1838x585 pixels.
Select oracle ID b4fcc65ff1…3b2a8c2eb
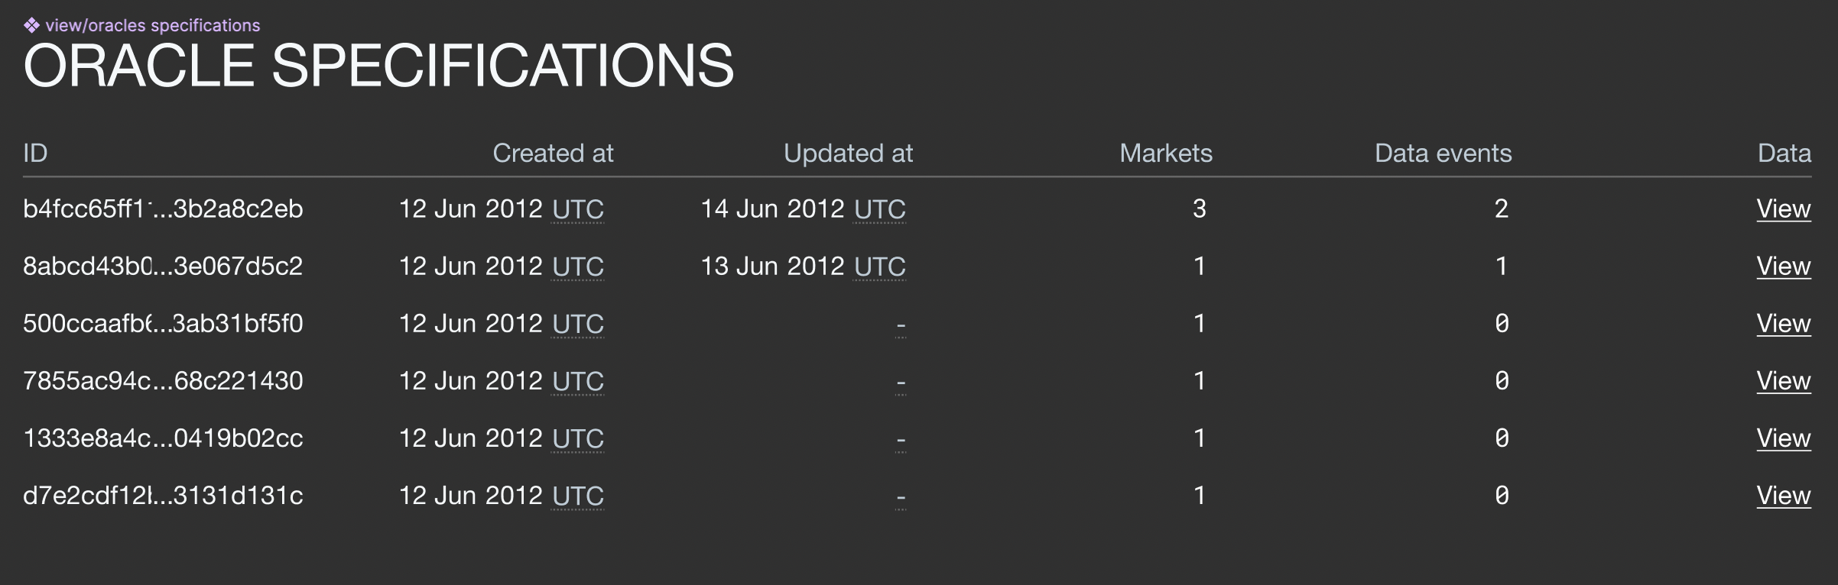163,208
